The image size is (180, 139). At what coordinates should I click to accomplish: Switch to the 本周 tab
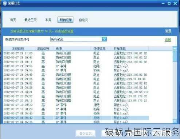[48, 20]
